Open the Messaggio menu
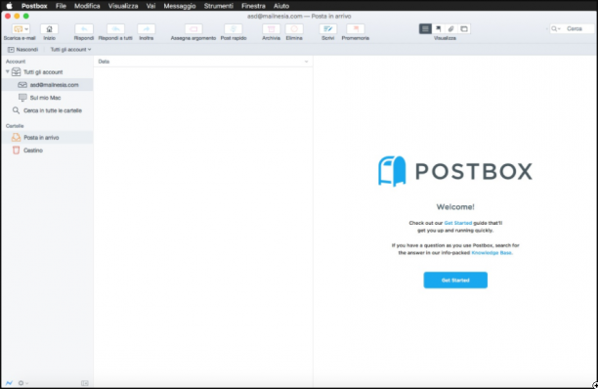 pos(180,6)
